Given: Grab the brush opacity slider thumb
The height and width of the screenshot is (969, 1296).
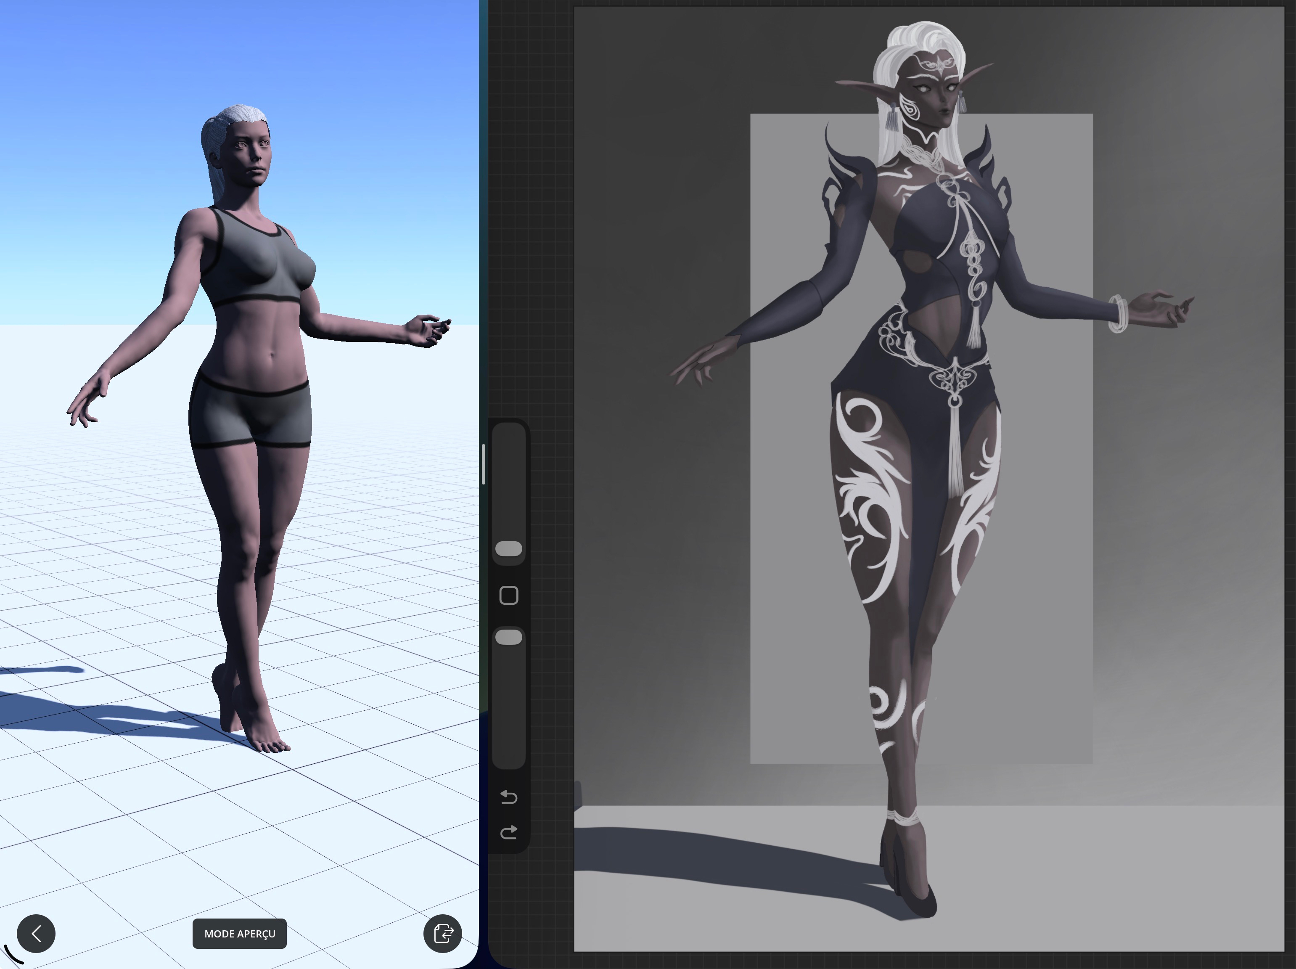Looking at the screenshot, I should (508, 637).
